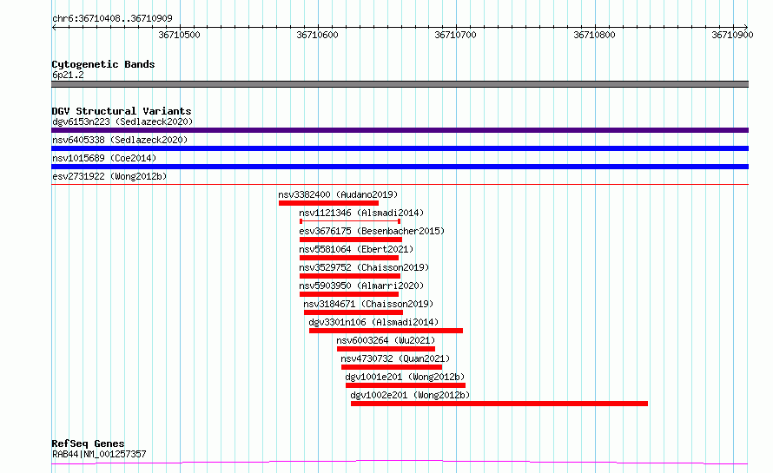Click the blue nsv6405338 variant bar
The height and width of the screenshot is (473, 773).
400,148
